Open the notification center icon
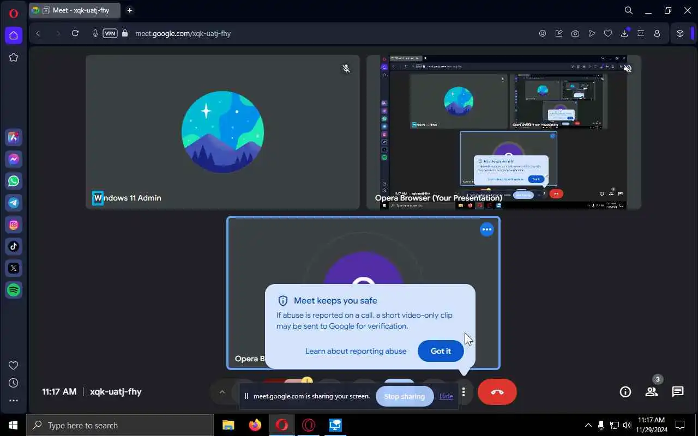The height and width of the screenshot is (436, 698). 680,425
